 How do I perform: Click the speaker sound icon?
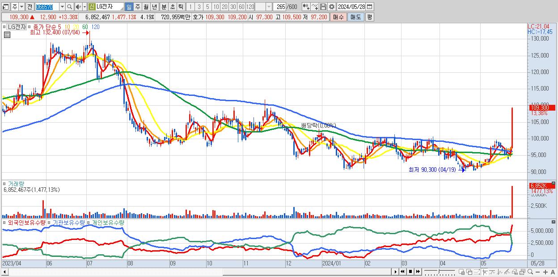pyautogui.click(x=78, y=7)
